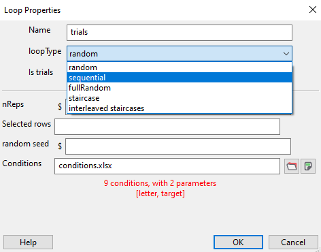Open Help for loop properties
This screenshot has width=321, height=252.
tap(28, 242)
